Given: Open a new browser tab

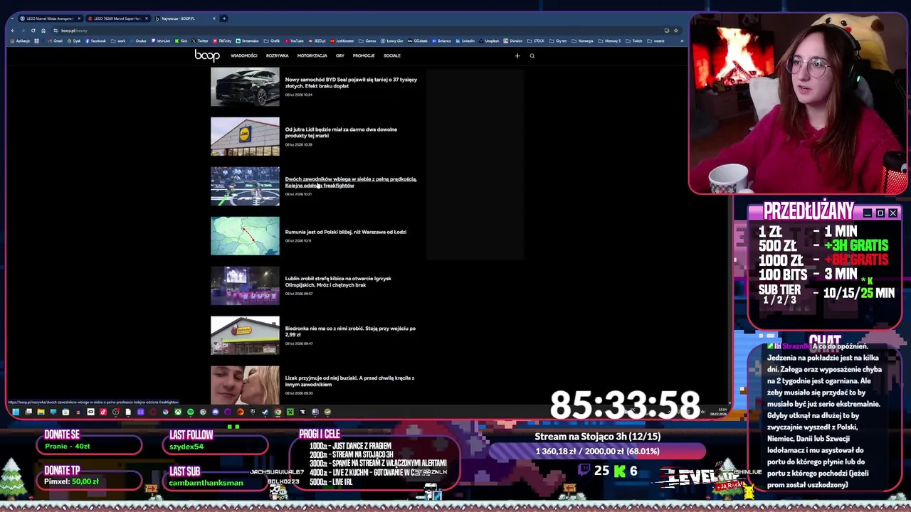Looking at the screenshot, I should click(x=223, y=18).
